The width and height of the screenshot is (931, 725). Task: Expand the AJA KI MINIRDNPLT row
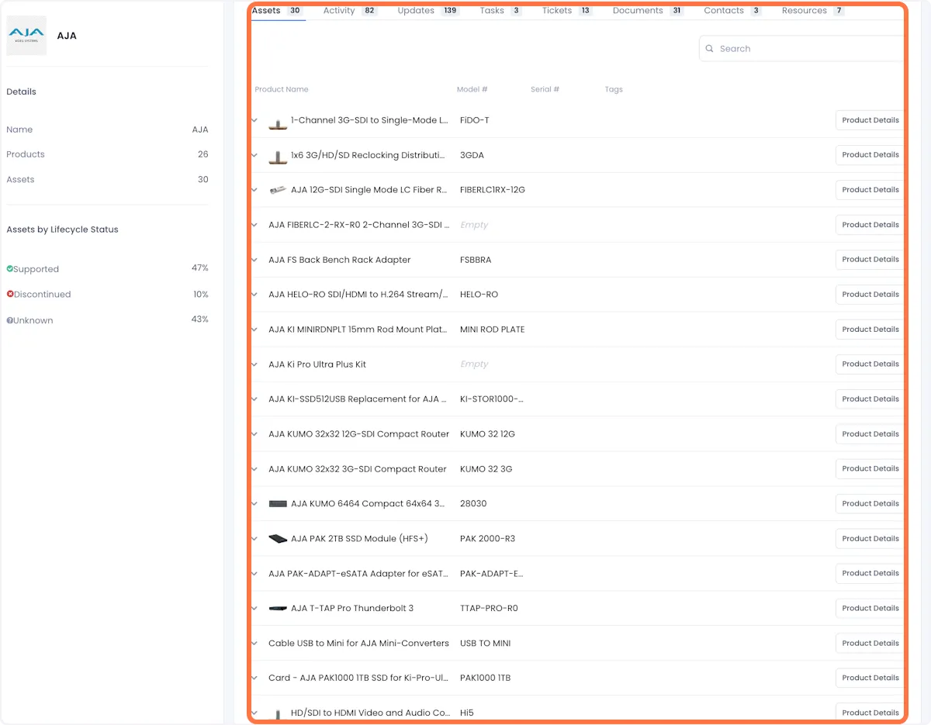point(254,330)
